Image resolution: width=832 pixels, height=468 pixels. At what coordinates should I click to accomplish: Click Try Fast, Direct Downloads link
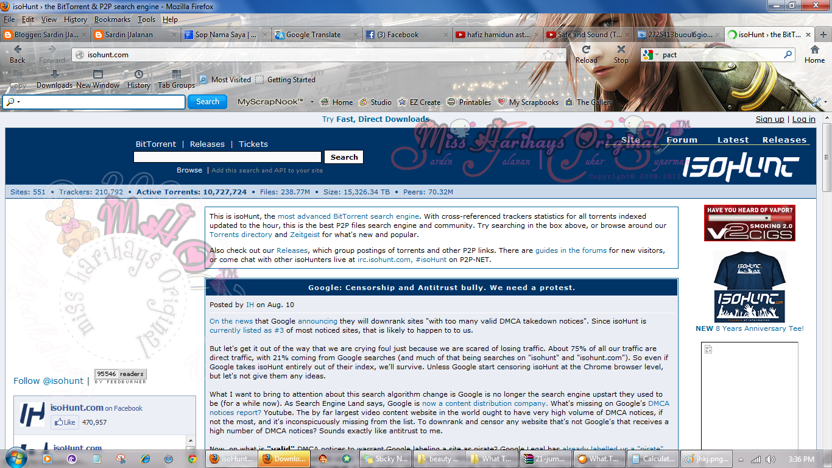tap(376, 119)
